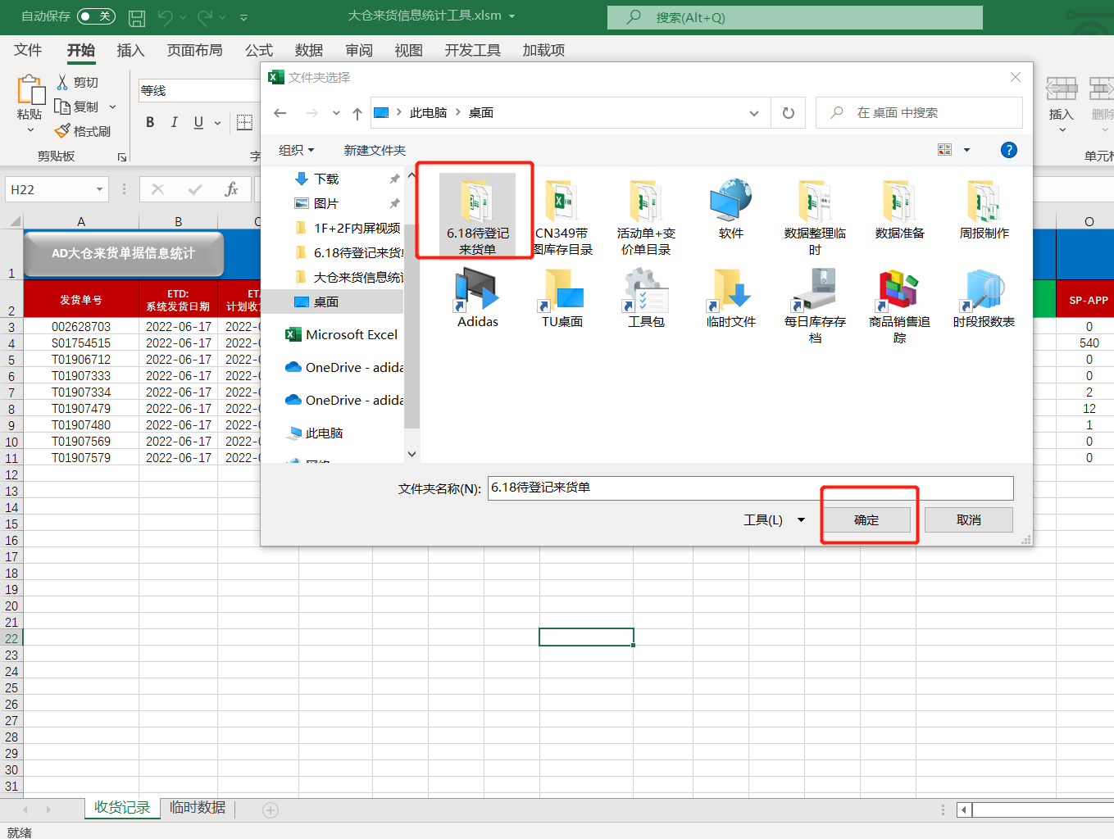Screen dimensions: 1114x839
Task: Open the 数据 ribbon tab
Action: (x=309, y=50)
